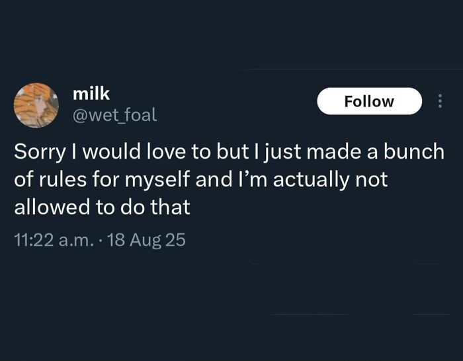Select the 18 Aug 25 date
The image size is (463, 361).
pos(146,239)
